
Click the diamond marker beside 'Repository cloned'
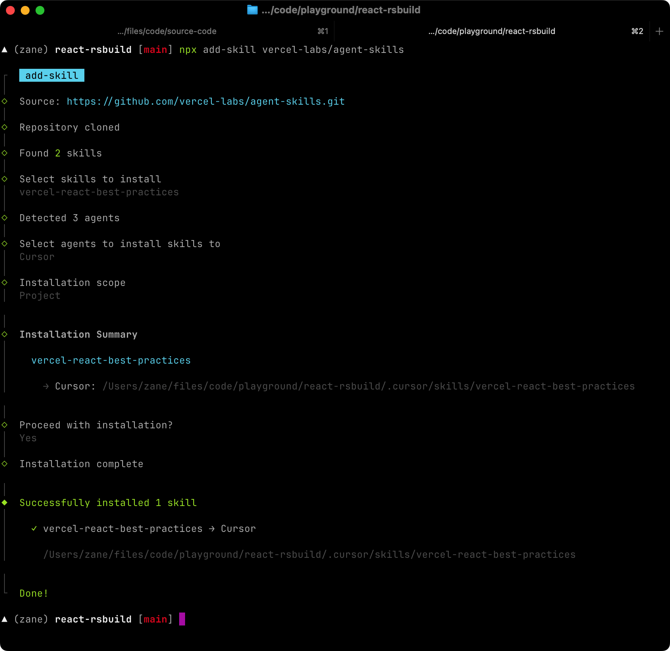[x=4, y=127]
